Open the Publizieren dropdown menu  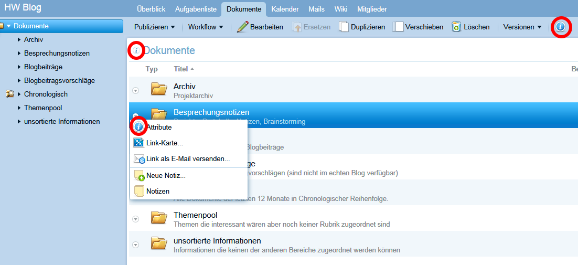(x=154, y=27)
